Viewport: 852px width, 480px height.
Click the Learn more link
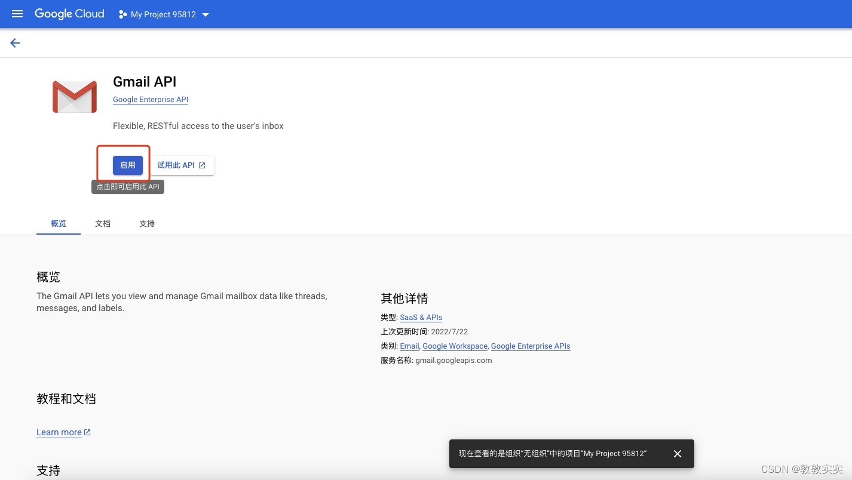click(x=59, y=432)
